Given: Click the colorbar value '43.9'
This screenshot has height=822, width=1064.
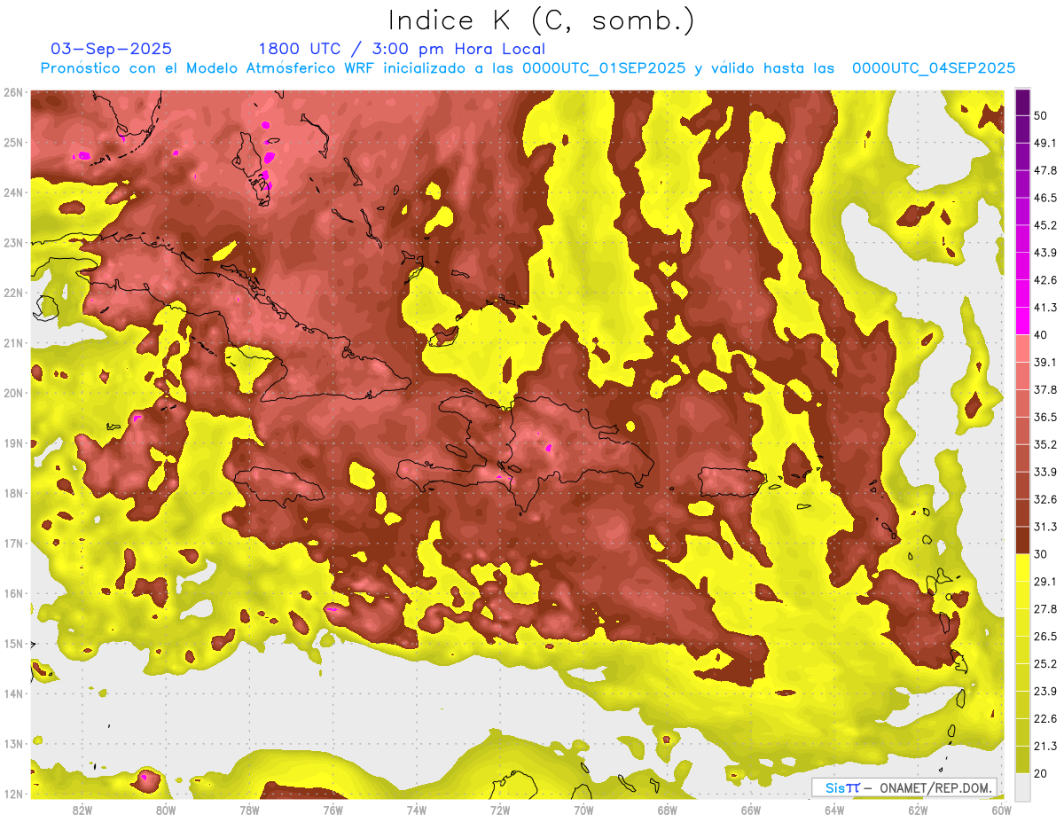Looking at the screenshot, I should [x=1045, y=253].
